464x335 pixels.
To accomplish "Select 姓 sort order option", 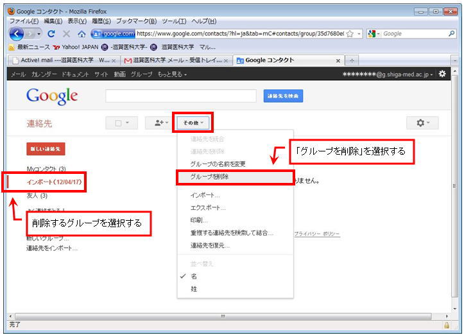I will pyautogui.click(x=236, y=289).
